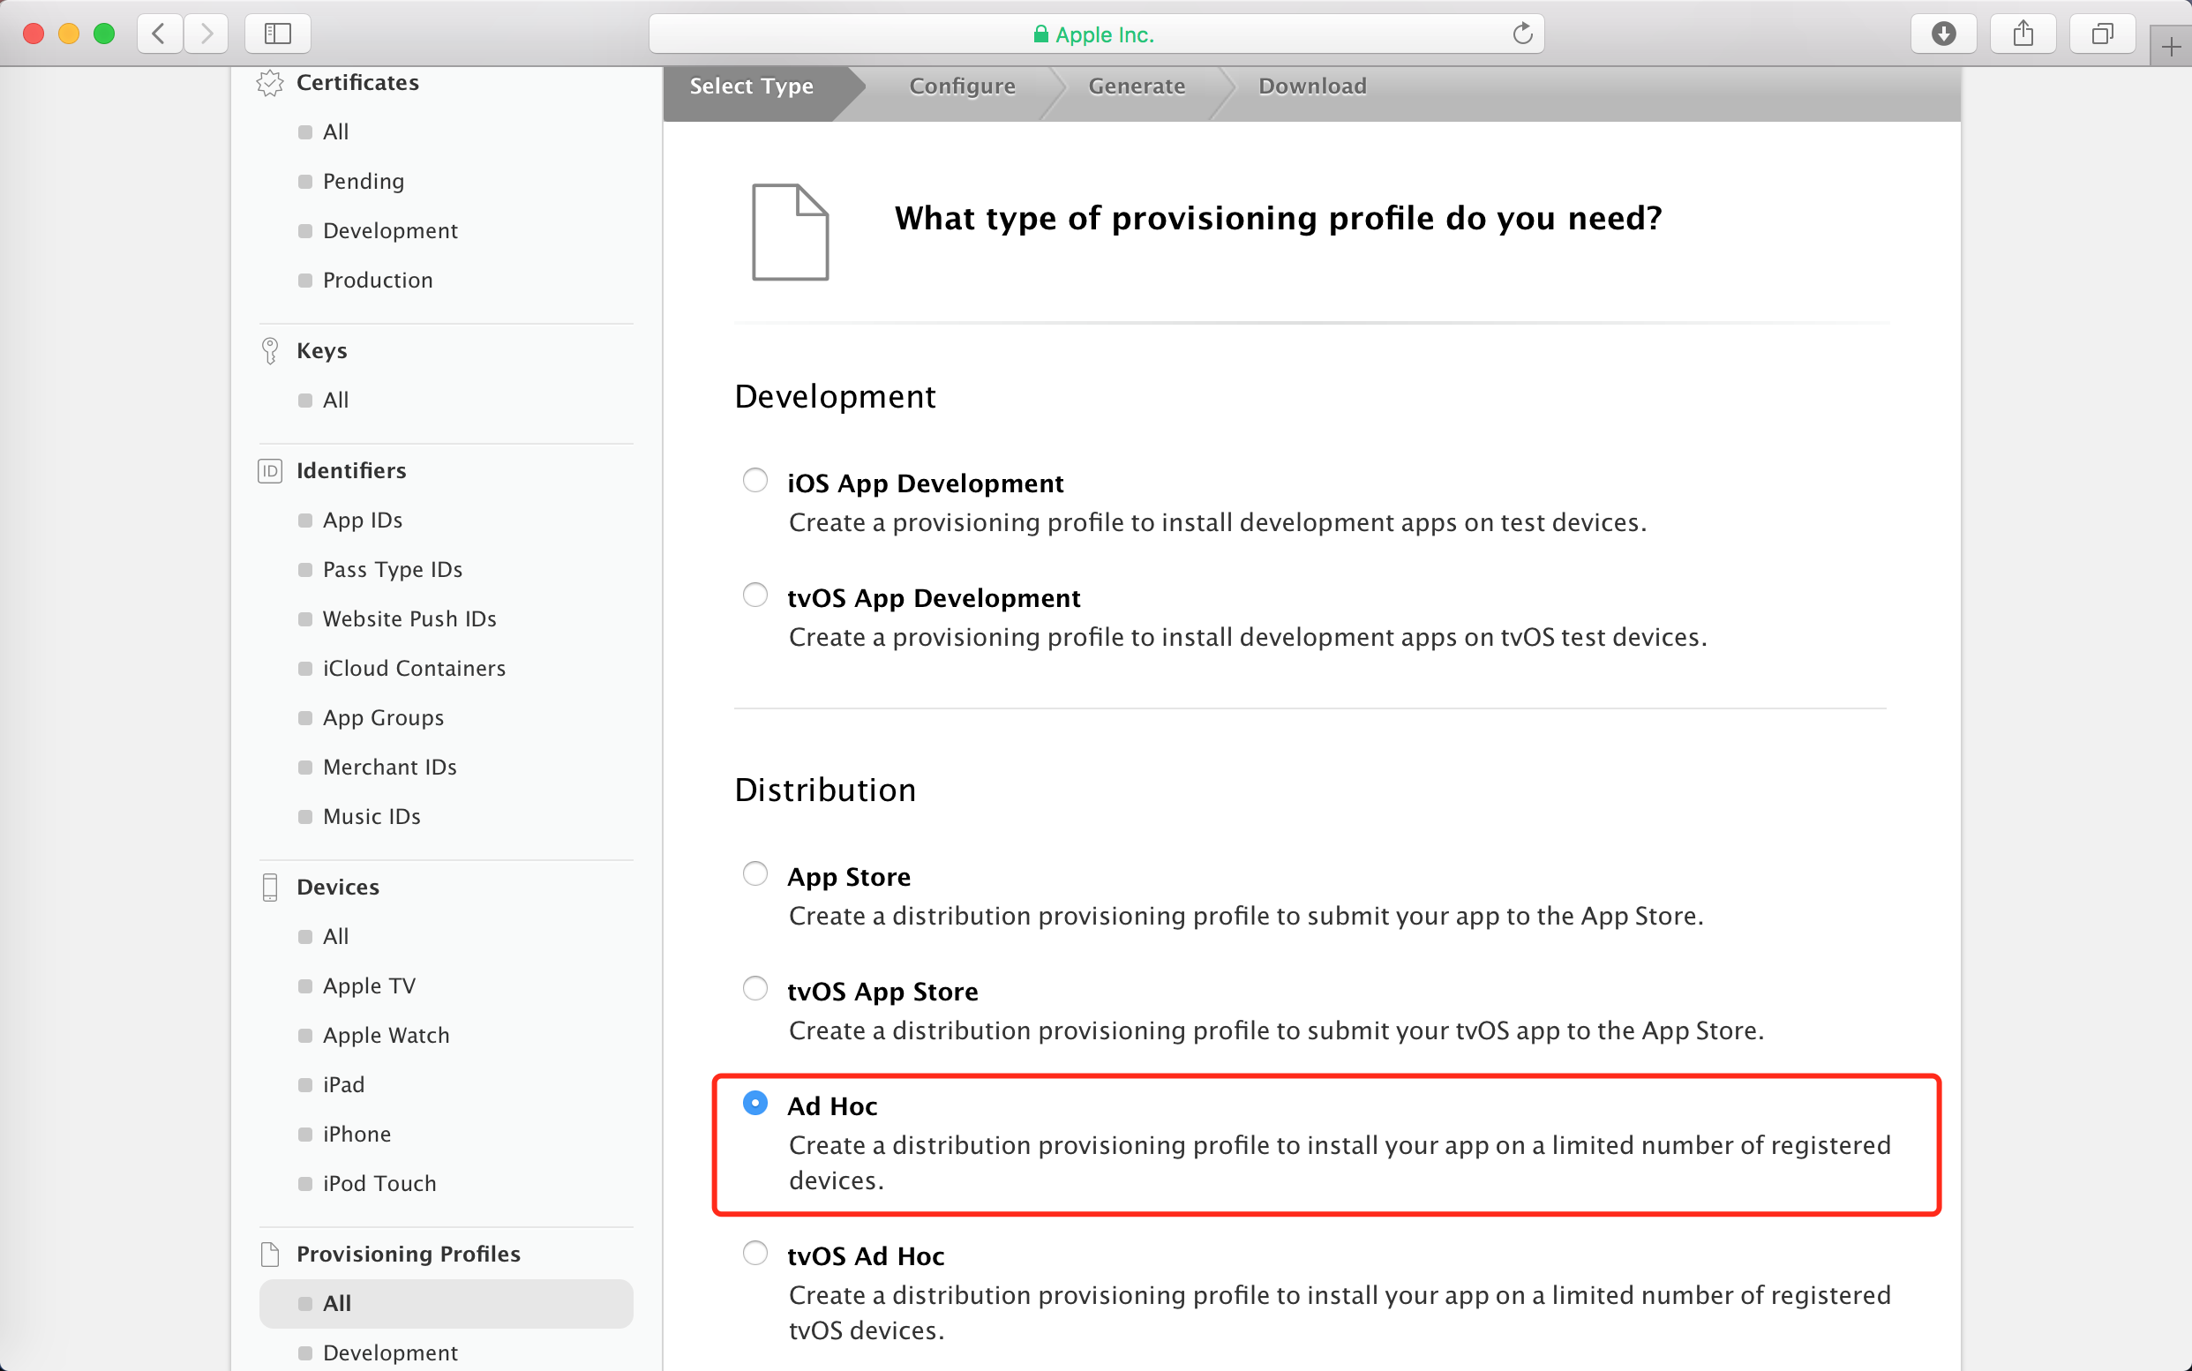Open All under Certificates
Viewport: 2192px width, 1371px height.
(335, 132)
